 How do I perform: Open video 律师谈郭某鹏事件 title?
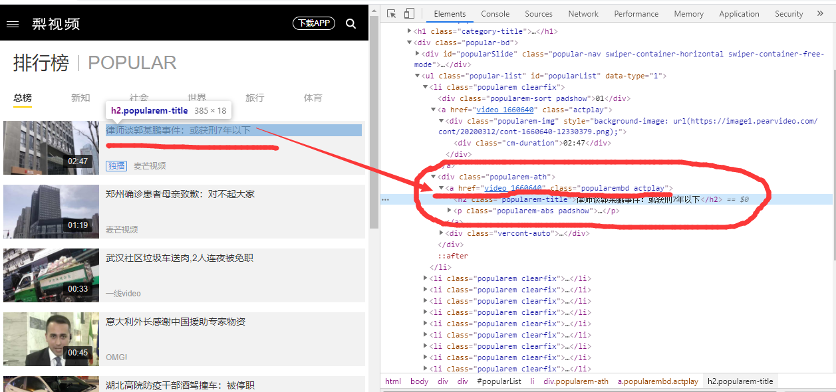pyautogui.click(x=178, y=130)
